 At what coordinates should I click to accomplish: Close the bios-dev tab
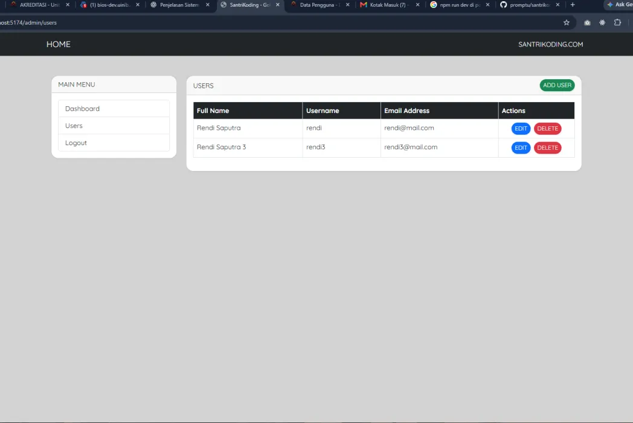[138, 5]
